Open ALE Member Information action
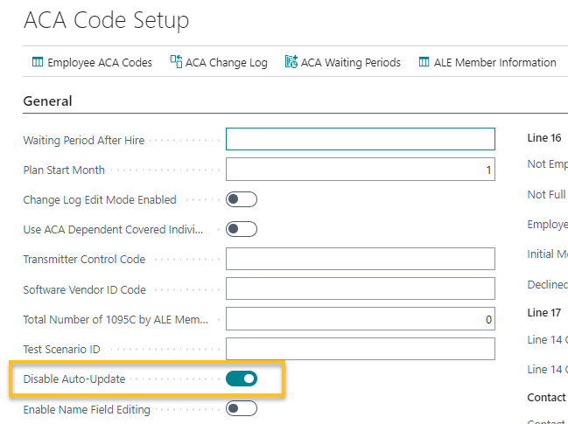The image size is (568, 424). pyautogui.click(x=494, y=62)
